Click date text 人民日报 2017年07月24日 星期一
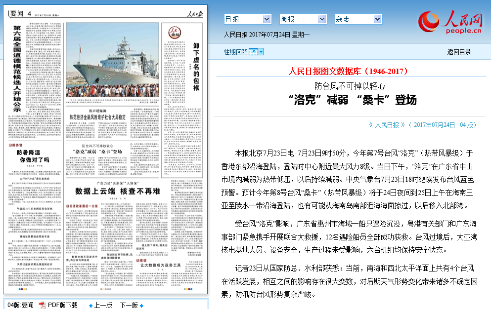The width and height of the screenshot is (491, 309). [x=267, y=35]
